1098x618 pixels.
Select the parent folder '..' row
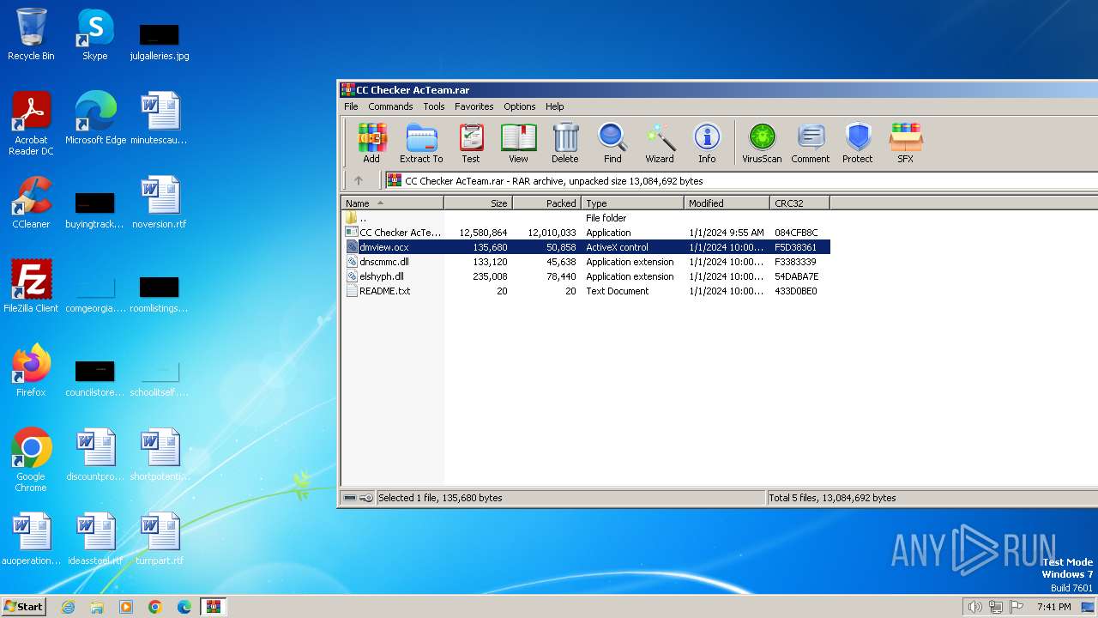586,218
